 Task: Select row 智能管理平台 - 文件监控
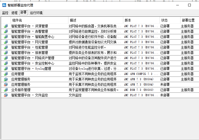[x=100, y=95]
